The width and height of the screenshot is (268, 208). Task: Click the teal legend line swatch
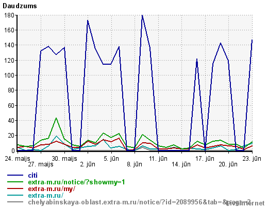15,195
